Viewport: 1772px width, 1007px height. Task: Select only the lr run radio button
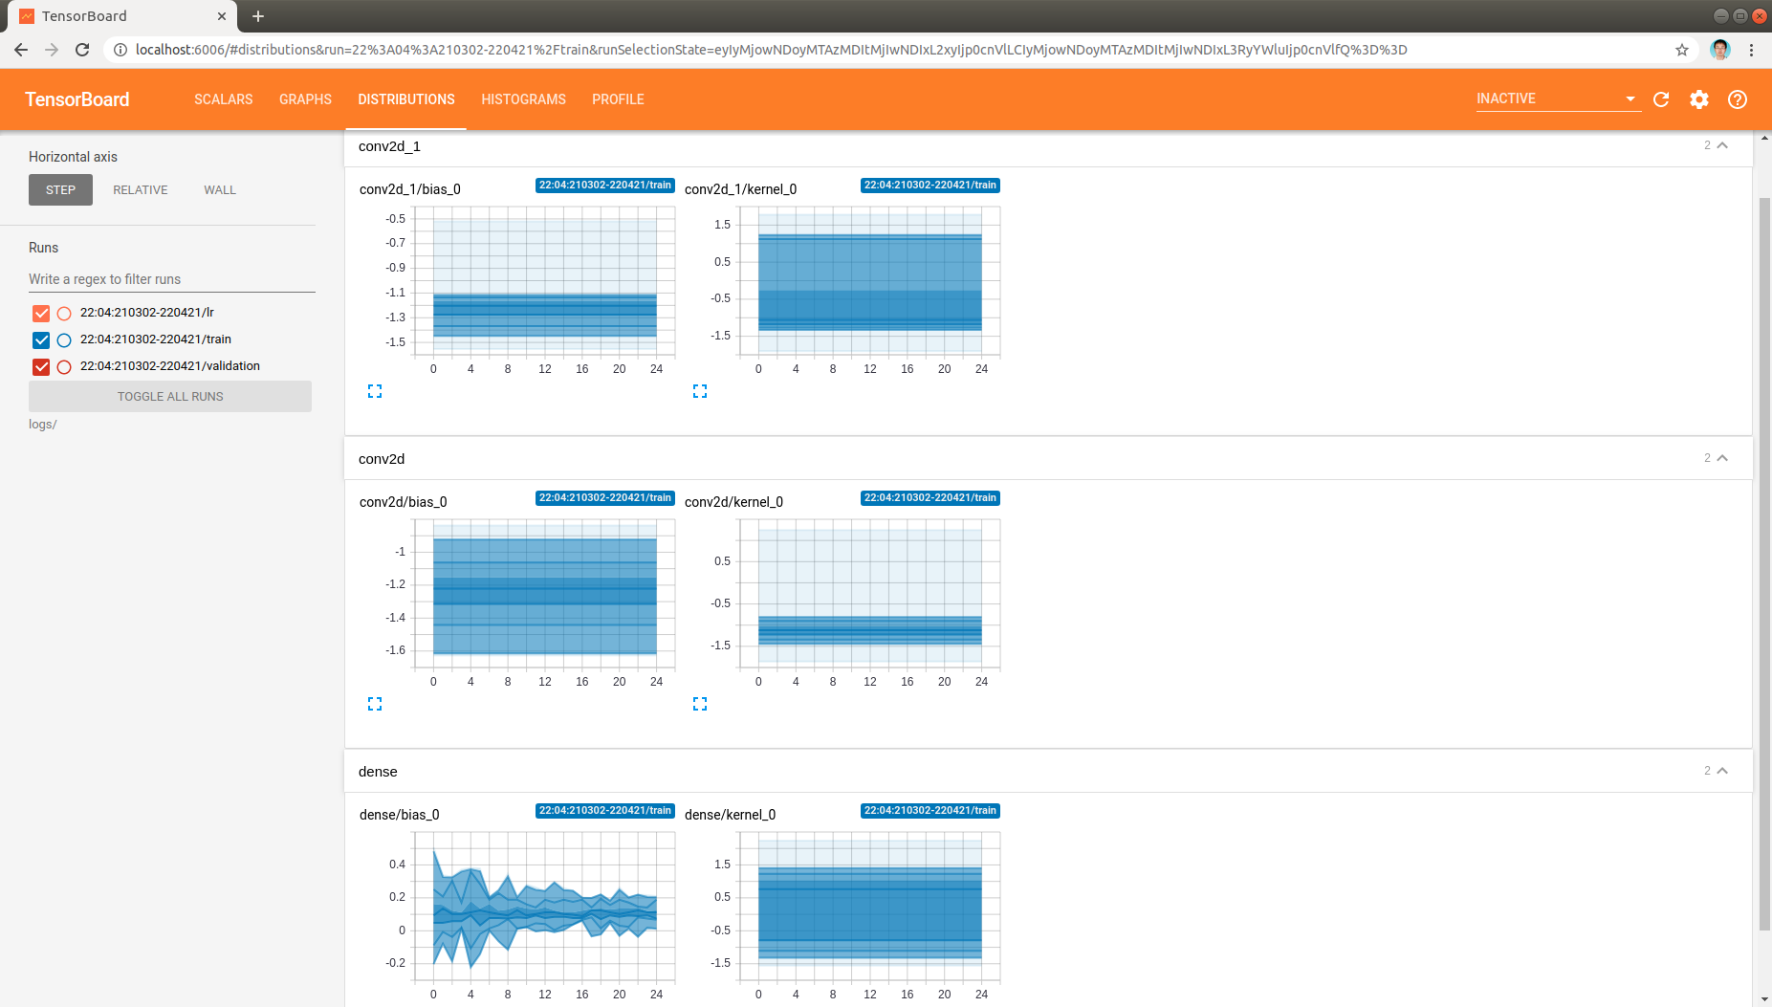point(64,313)
